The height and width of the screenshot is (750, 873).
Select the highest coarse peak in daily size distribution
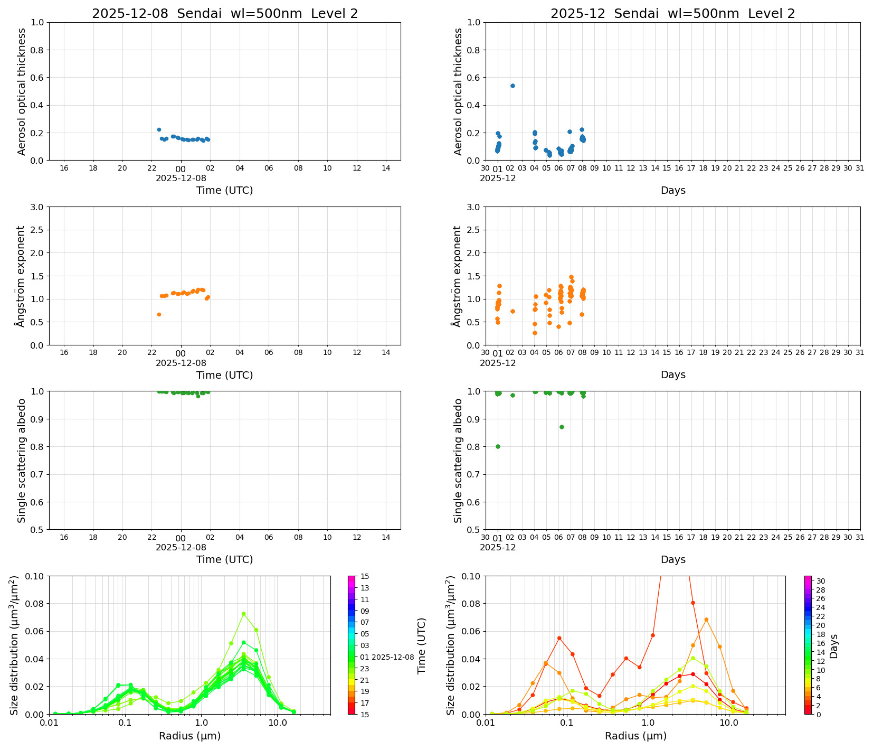pos(243,614)
